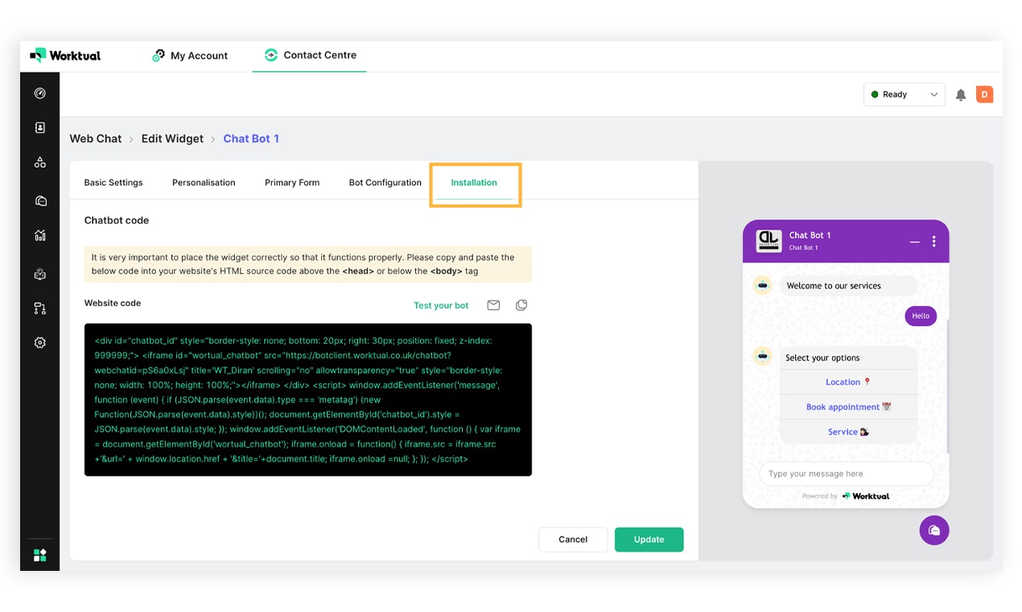The width and height of the screenshot is (1022, 612).
Task: Open notifications bell
Action: coord(960,95)
